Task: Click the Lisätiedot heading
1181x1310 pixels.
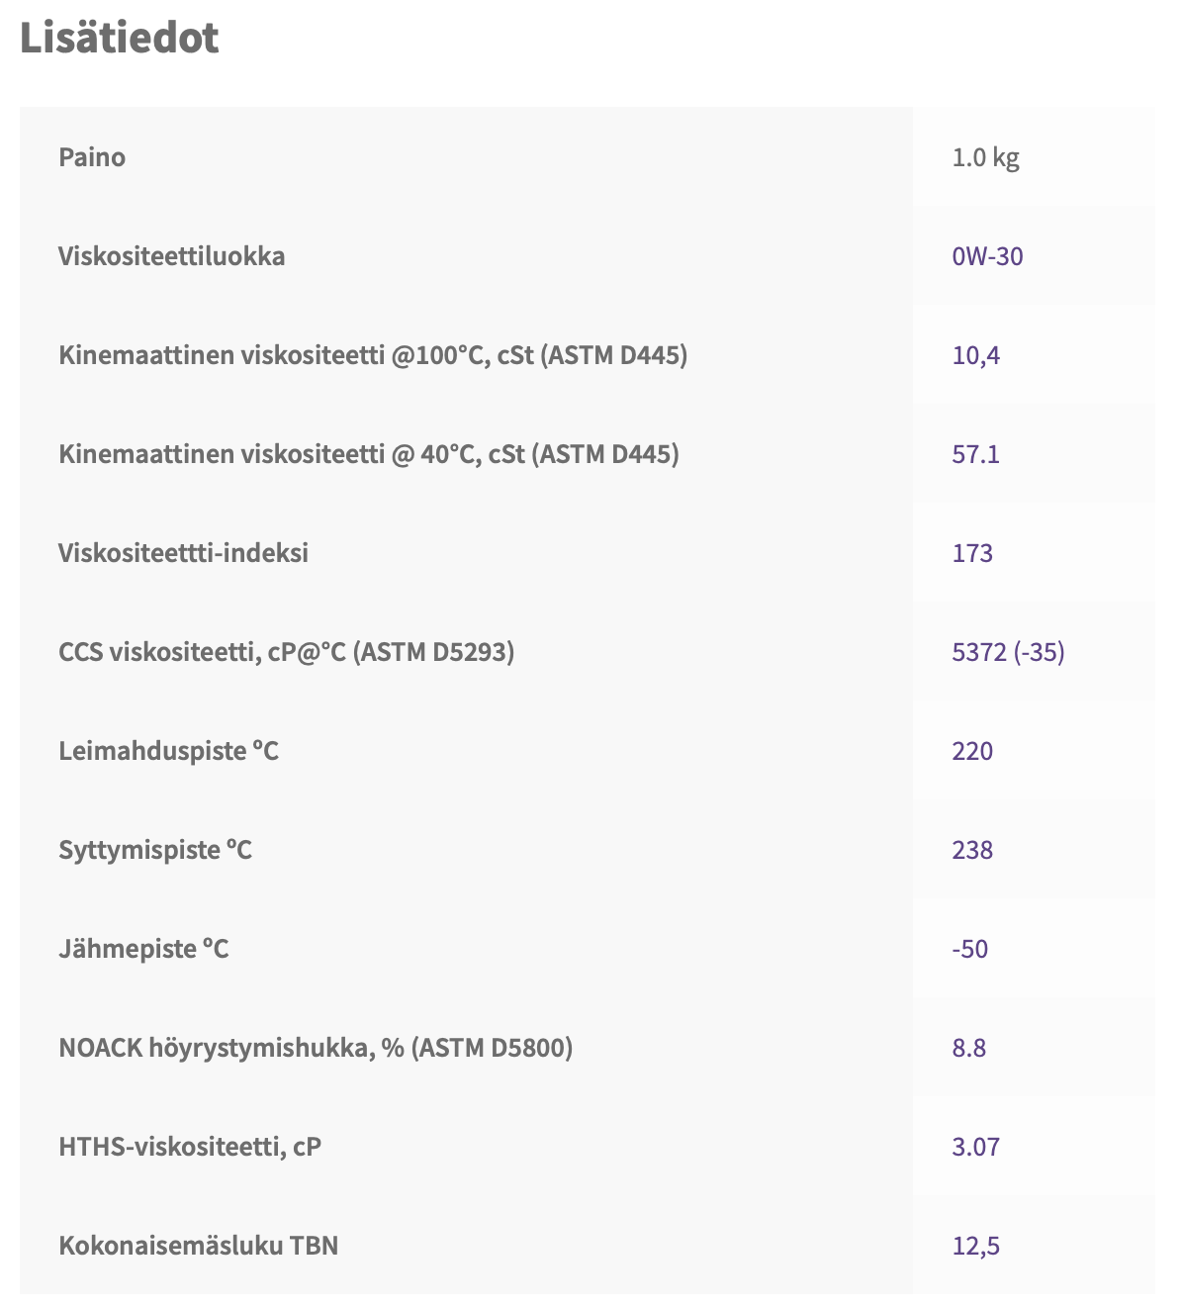Action: 120,38
